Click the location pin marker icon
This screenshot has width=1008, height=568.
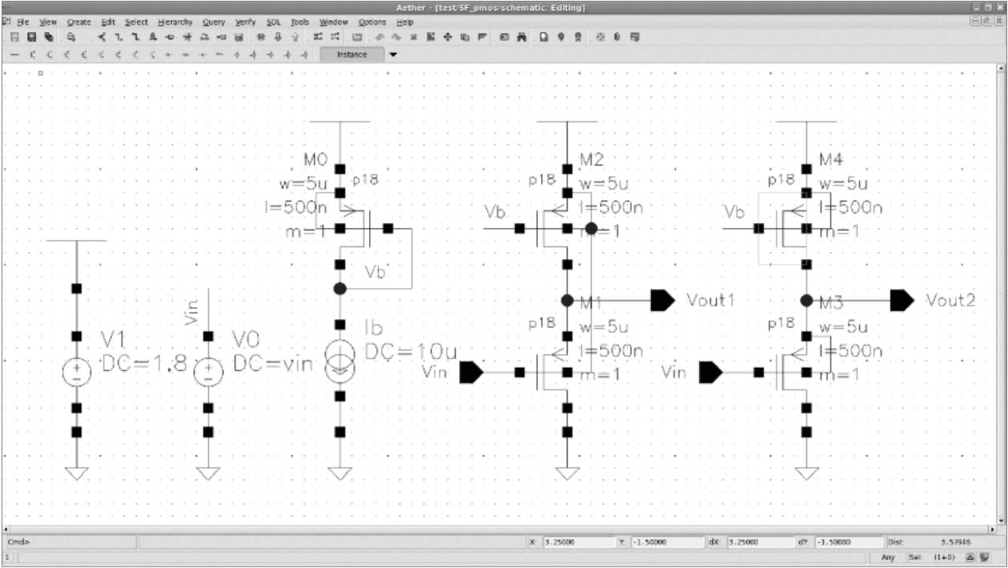[560, 37]
